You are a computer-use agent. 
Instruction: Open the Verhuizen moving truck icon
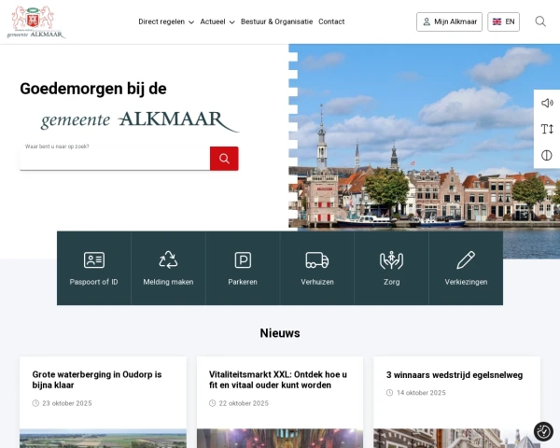316,260
